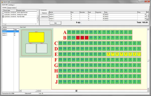Image resolution: width=151 pixels, height=96 pixels.
Task: Click the yellow Sector 1 block in the map
Action: [x=36, y=37]
